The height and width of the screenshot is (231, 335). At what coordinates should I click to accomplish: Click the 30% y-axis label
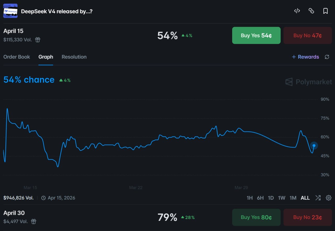coord(325,175)
